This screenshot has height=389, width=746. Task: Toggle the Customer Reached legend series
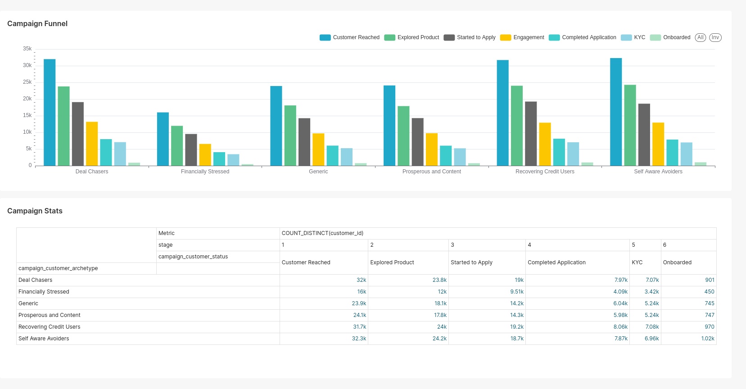(349, 37)
